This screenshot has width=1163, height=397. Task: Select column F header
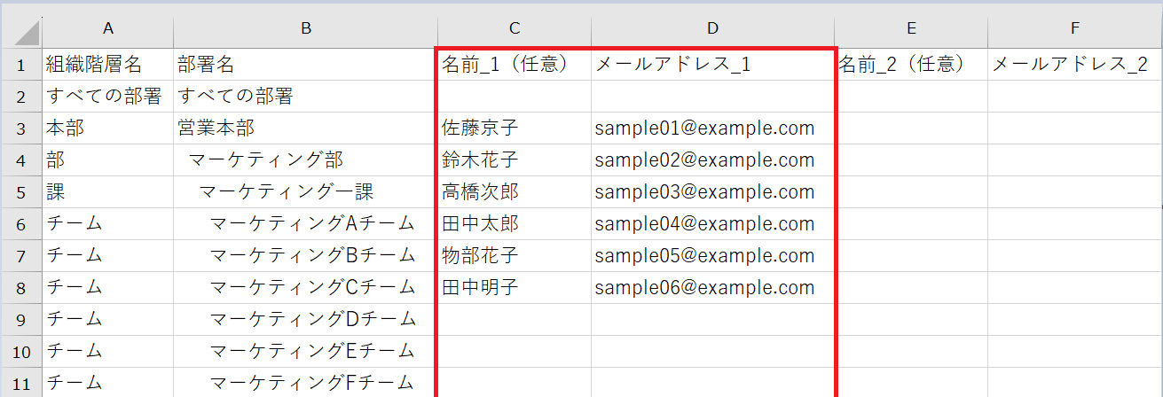(x=1074, y=29)
